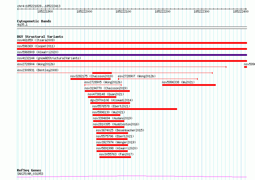Click the 4q35.1 cytogenetic band label
The image size is (255, 180).
(22, 25)
